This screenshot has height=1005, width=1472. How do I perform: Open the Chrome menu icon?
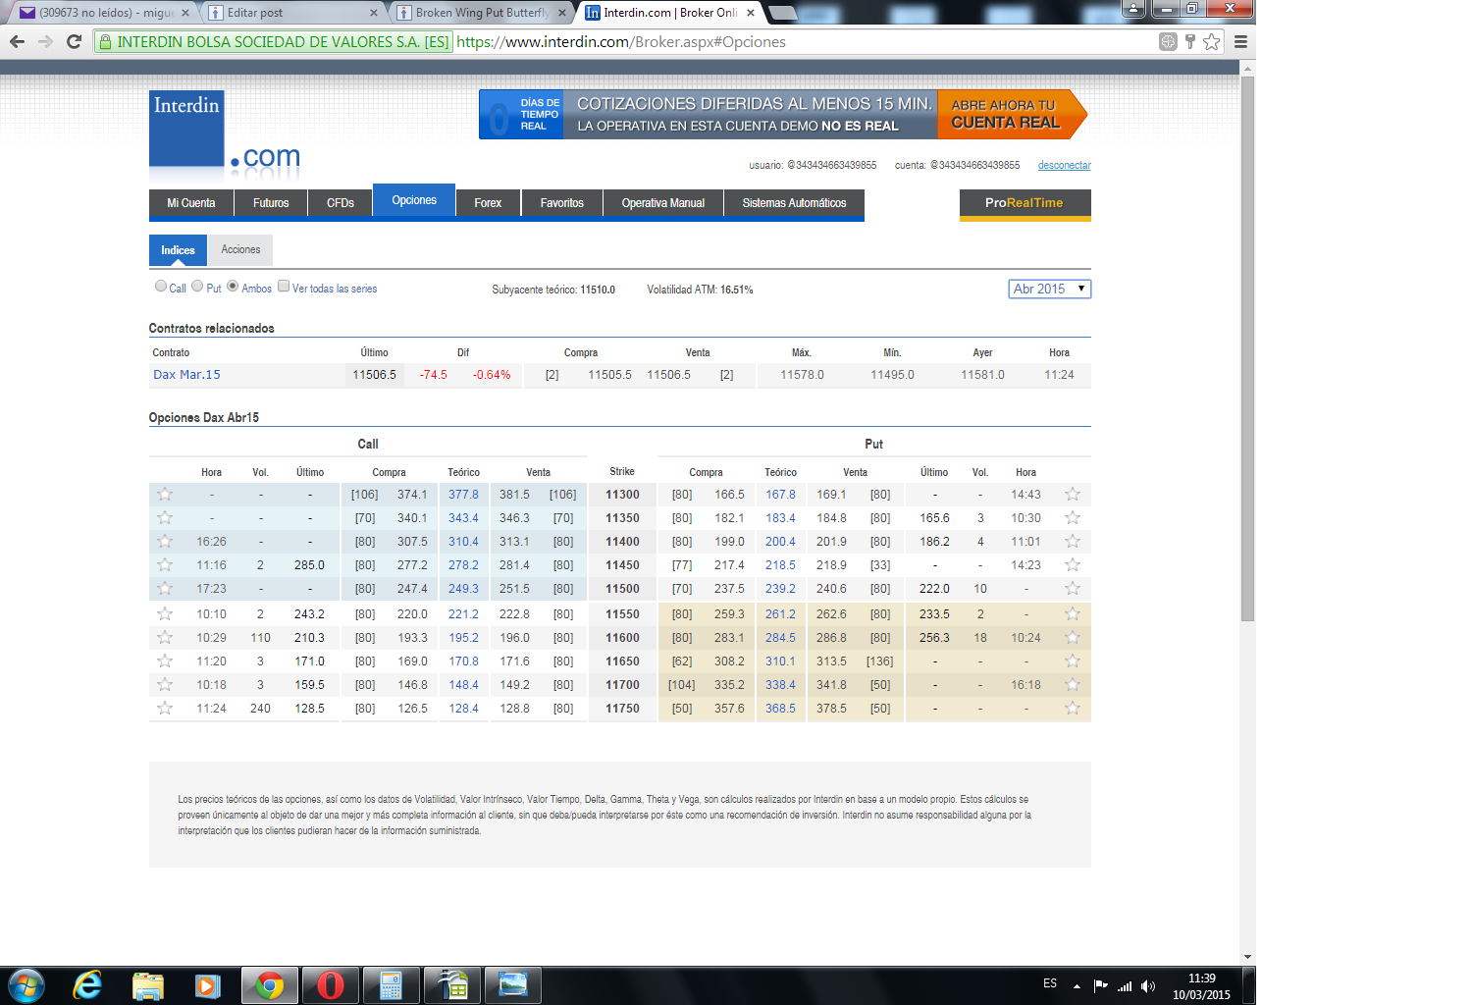(1240, 41)
